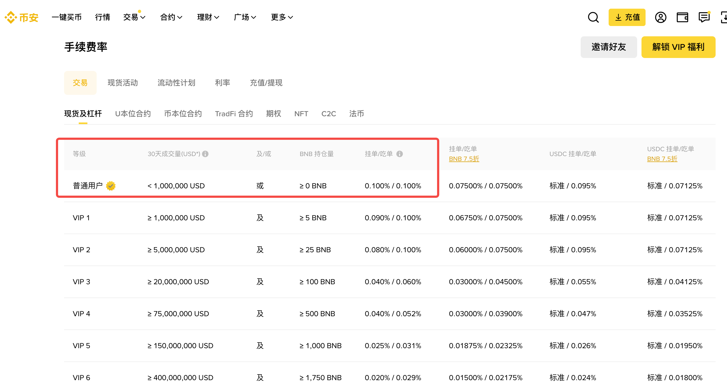Open the account profile icon

pyautogui.click(x=660, y=17)
